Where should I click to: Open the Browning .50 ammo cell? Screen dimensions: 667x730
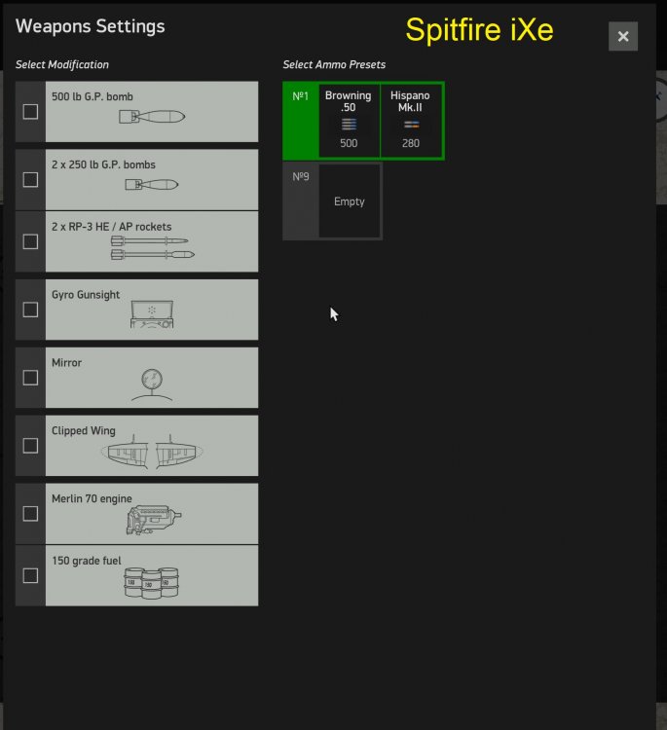[x=349, y=121]
